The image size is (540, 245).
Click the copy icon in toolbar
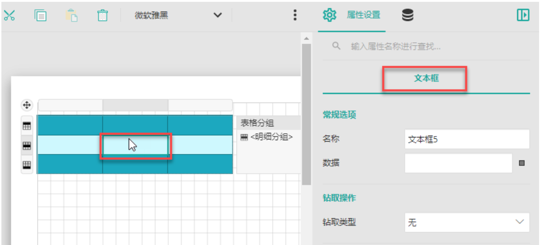coord(41,15)
